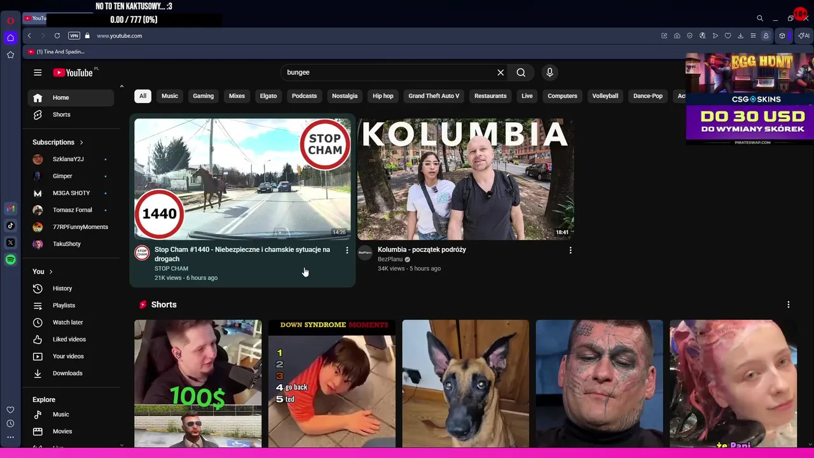Open Home in the YouTube sidebar
This screenshot has width=814, height=458.
[x=71, y=98]
